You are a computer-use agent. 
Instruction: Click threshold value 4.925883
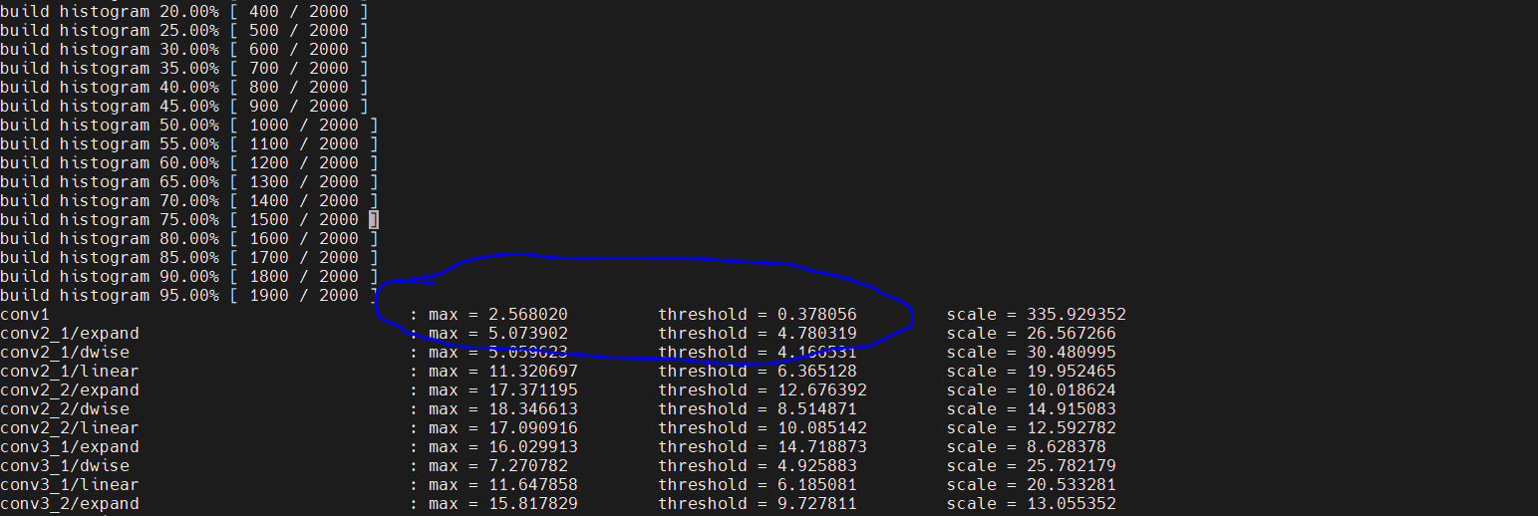point(817,465)
